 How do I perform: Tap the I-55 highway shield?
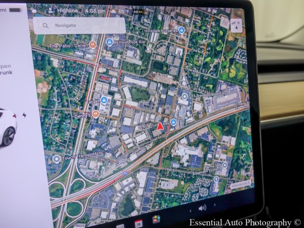(125, 173)
